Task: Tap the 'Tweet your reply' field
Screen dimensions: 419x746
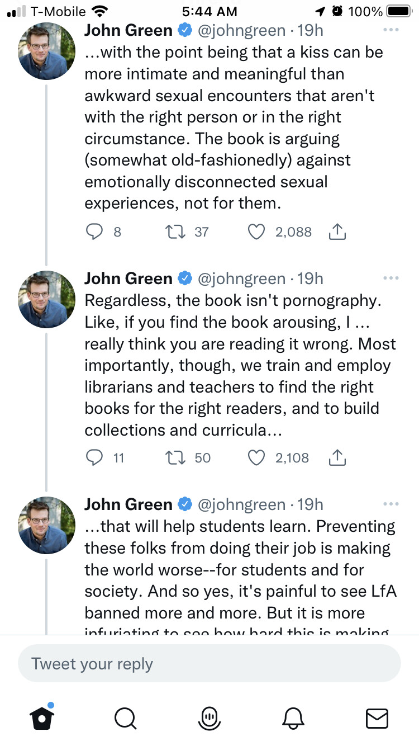Action: 209,664
